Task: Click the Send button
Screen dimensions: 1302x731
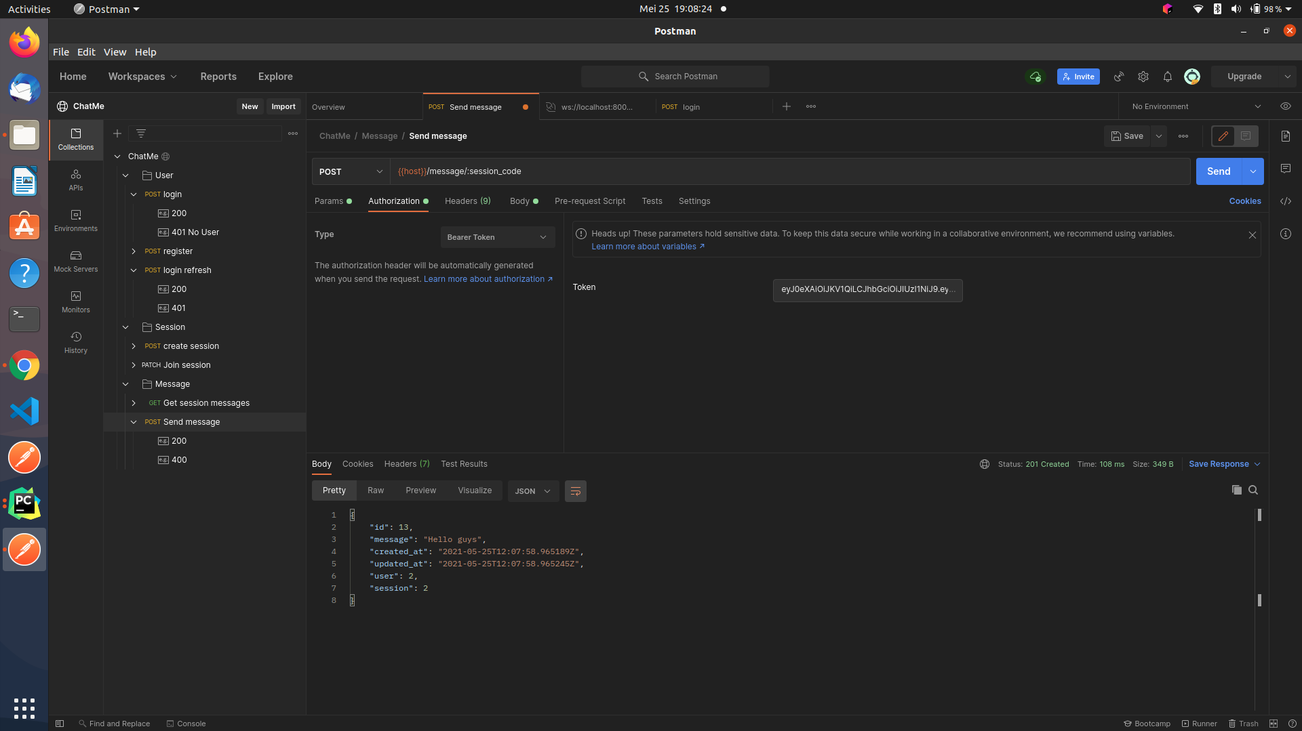Action: tap(1219, 171)
